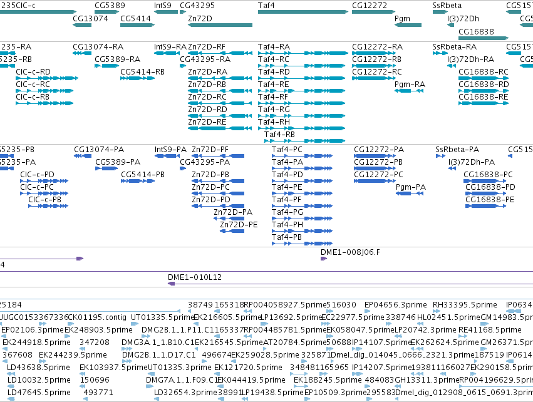This screenshot has width=533, height=402.
Task: Select the Zn72D-PA protein label
Action: click(x=233, y=212)
